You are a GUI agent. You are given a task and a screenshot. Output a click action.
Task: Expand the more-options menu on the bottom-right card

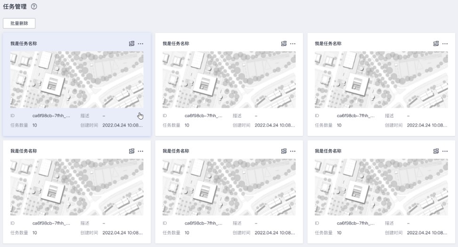[445, 151]
